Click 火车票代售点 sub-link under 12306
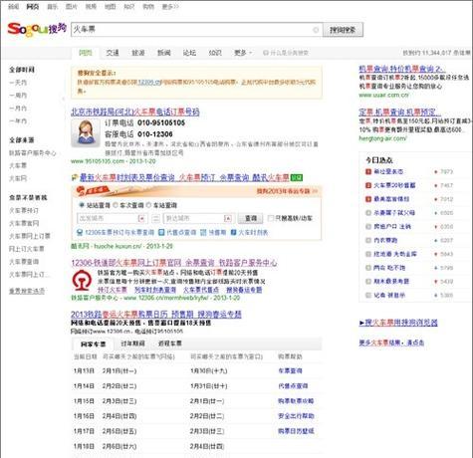 pyautogui.click(x=201, y=290)
